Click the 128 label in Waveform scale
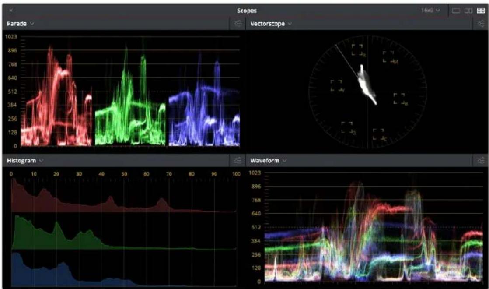This screenshot has width=489, height=289. 256,268
